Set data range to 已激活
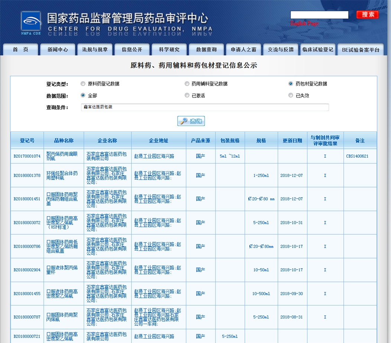Screen dimensions: 391x343 coord(187,96)
